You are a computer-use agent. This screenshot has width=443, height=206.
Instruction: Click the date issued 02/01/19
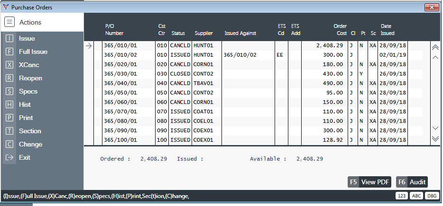point(393,55)
